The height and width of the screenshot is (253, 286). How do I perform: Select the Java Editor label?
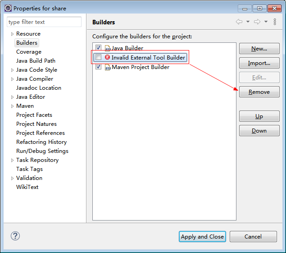[31, 97]
